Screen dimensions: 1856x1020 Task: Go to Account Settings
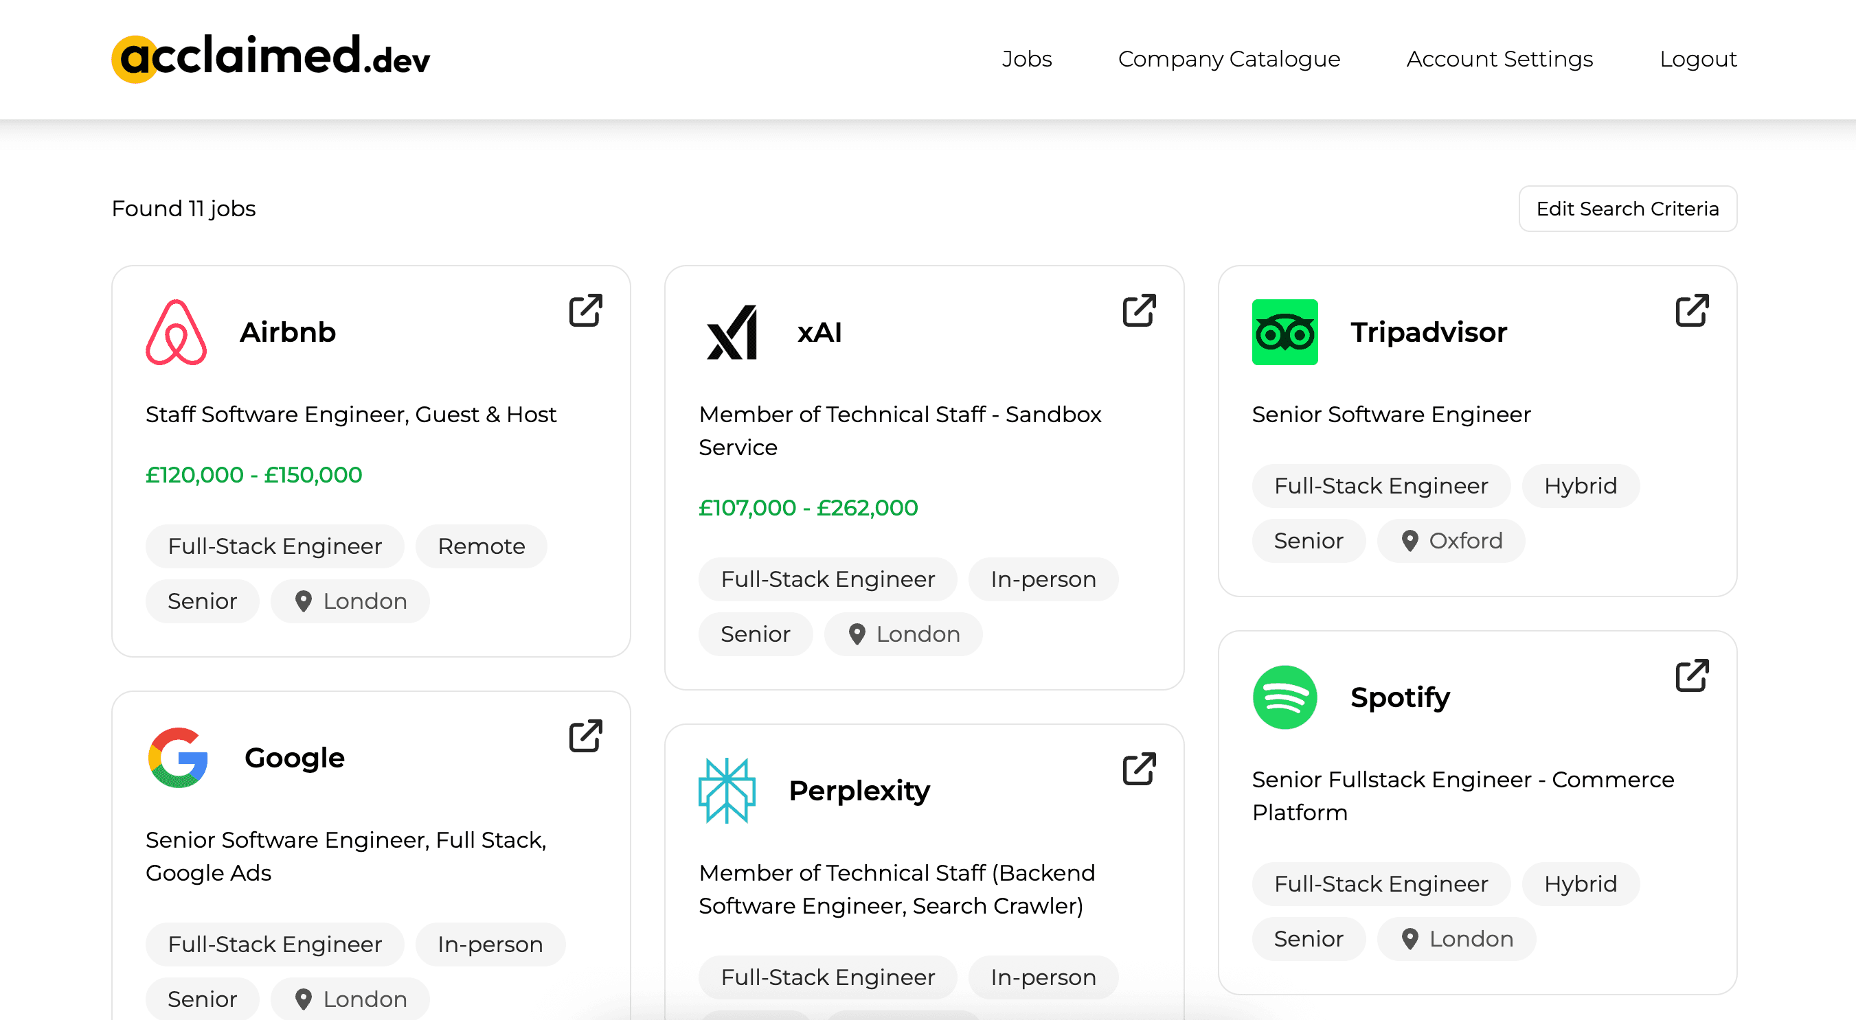[x=1499, y=58]
